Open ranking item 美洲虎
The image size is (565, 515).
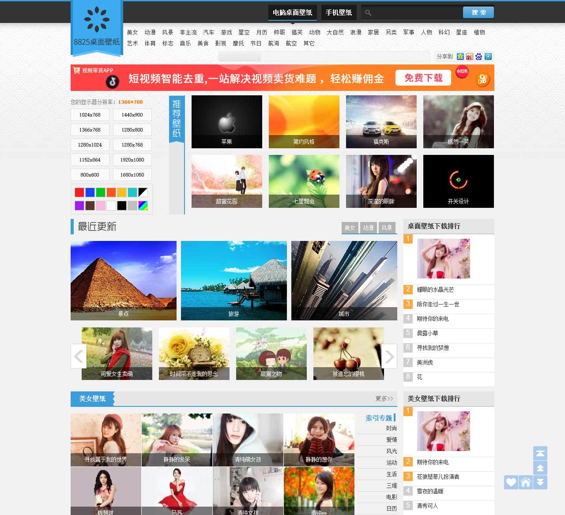point(425,362)
